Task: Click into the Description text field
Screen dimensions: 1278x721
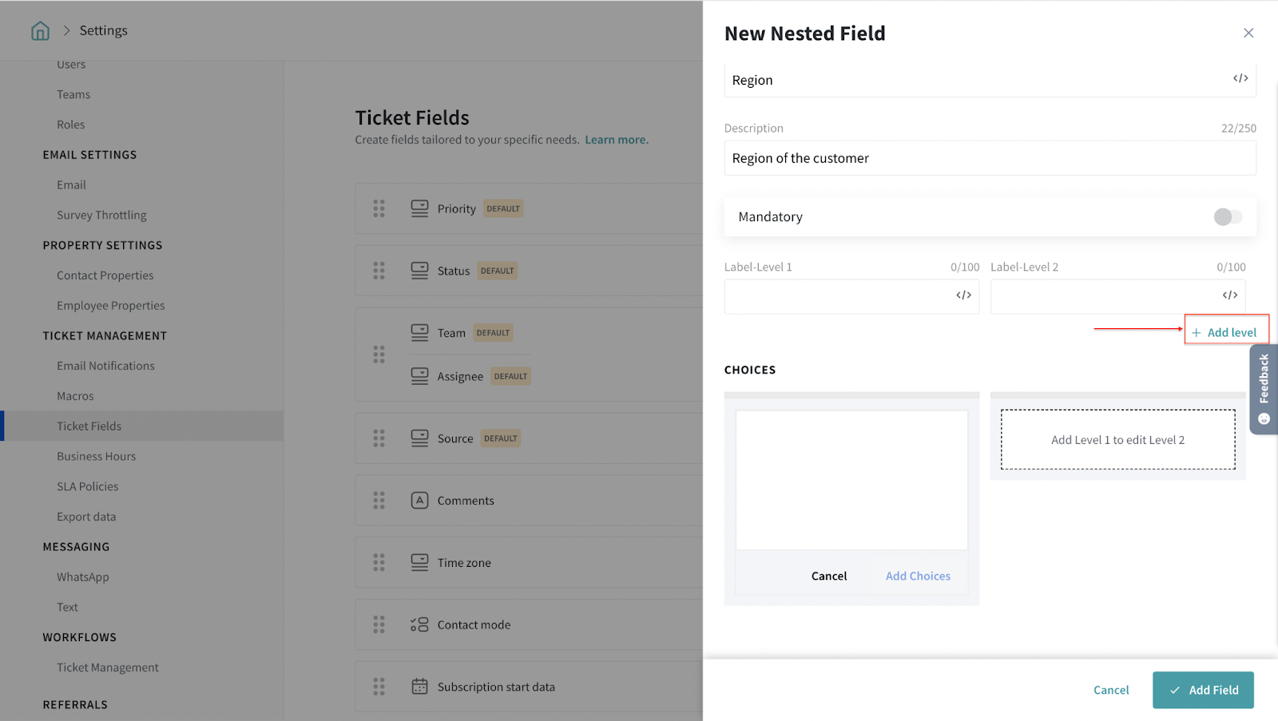Action: [x=989, y=158]
